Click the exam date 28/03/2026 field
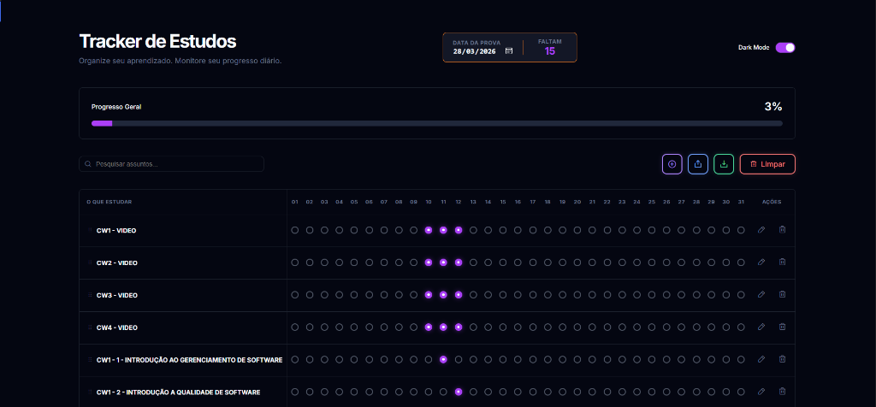The height and width of the screenshot is (407, 876). pos(475,51)
